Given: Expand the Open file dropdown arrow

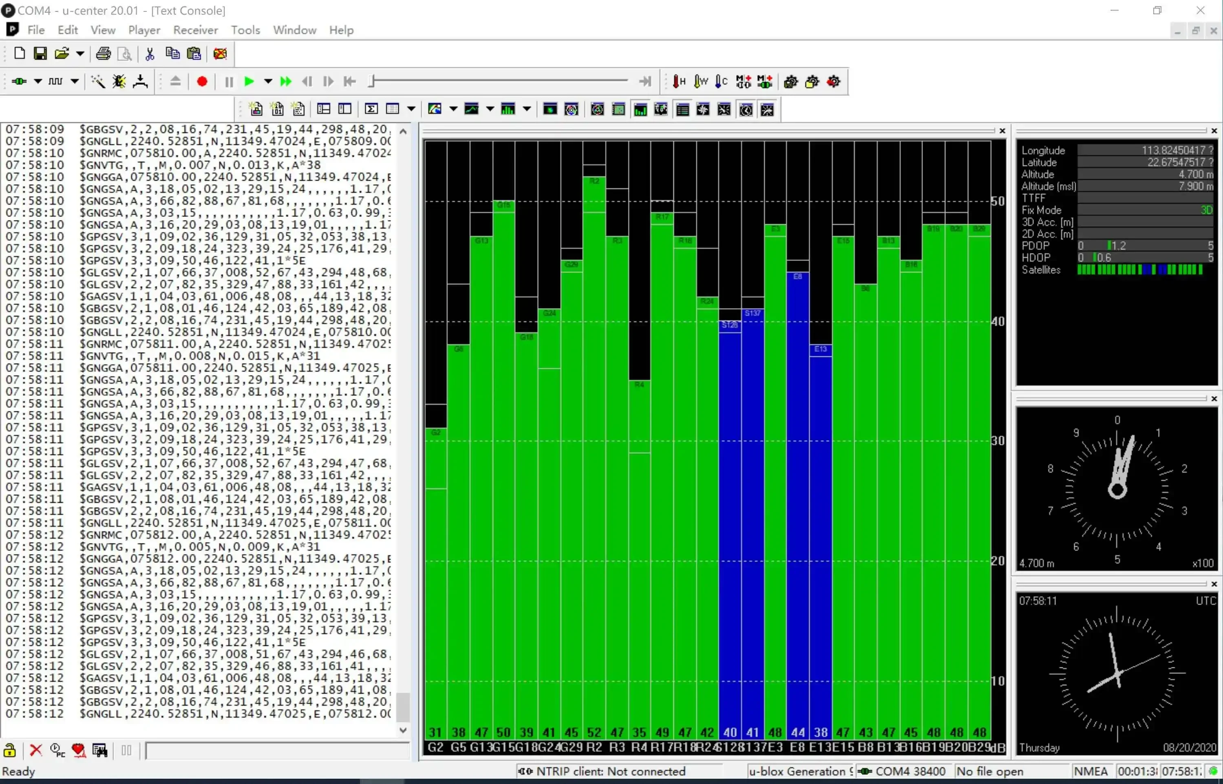Looking at the screenshot, I should (x=80, y=53).
